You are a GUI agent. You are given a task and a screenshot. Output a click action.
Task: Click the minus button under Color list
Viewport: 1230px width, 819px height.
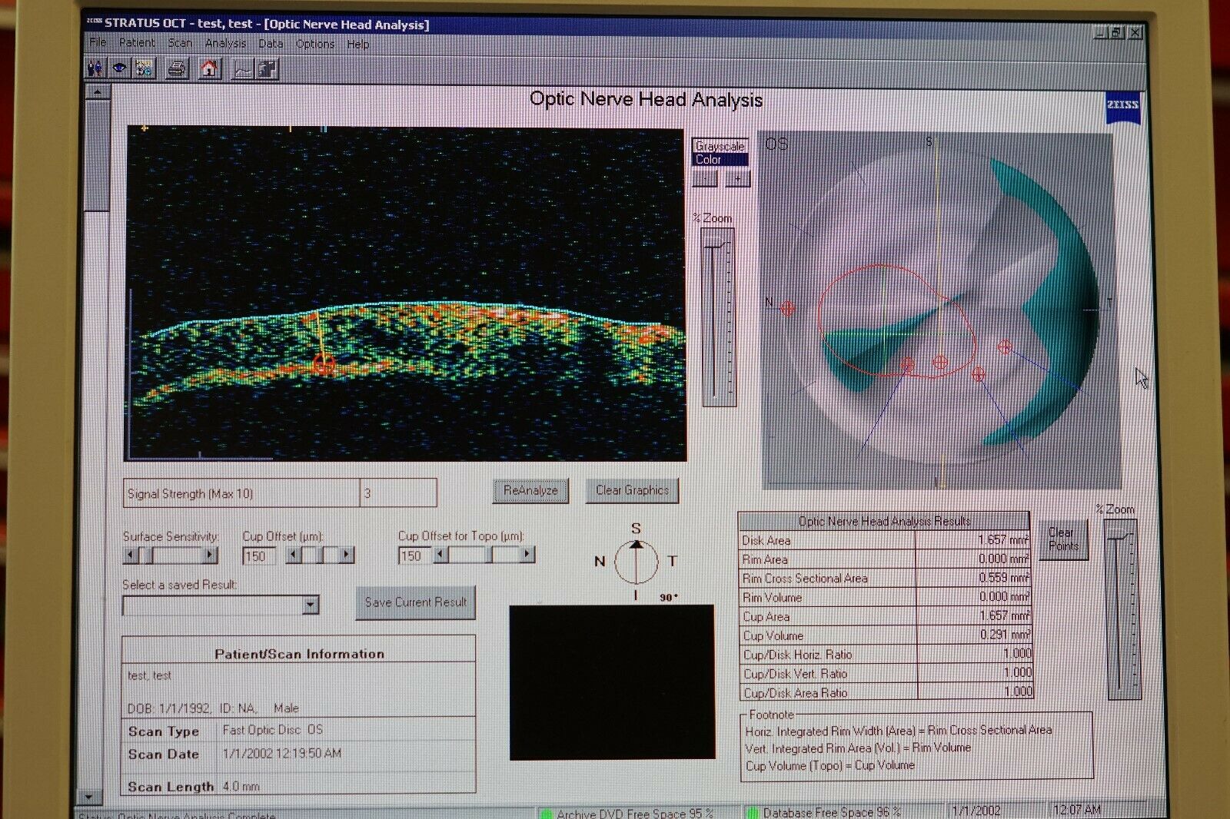point(705,179)
